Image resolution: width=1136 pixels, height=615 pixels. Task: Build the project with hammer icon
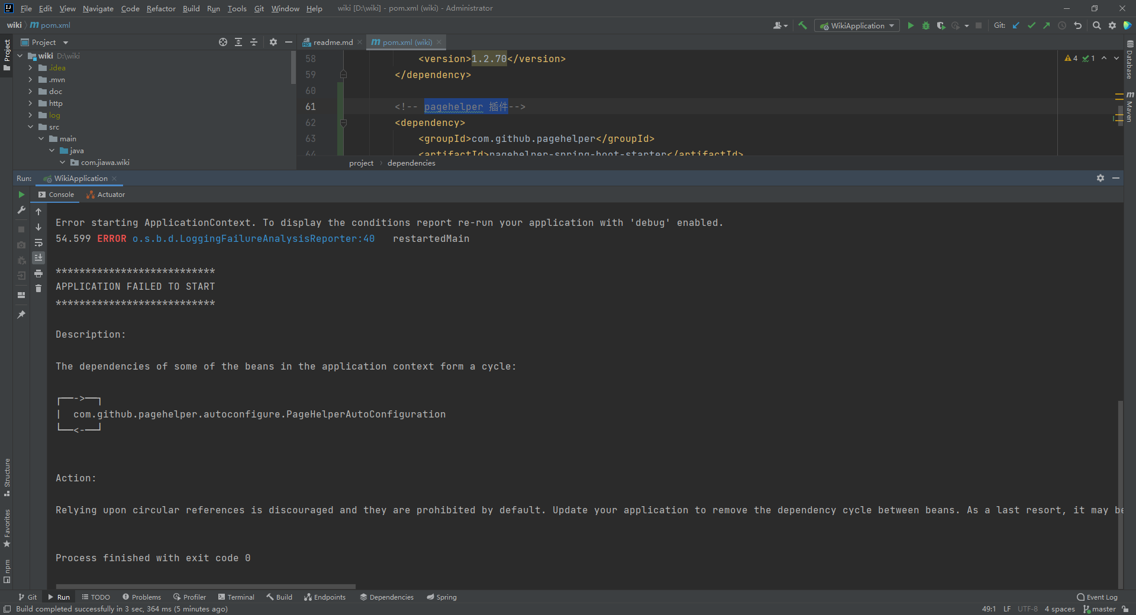click(x=802, y=25)
